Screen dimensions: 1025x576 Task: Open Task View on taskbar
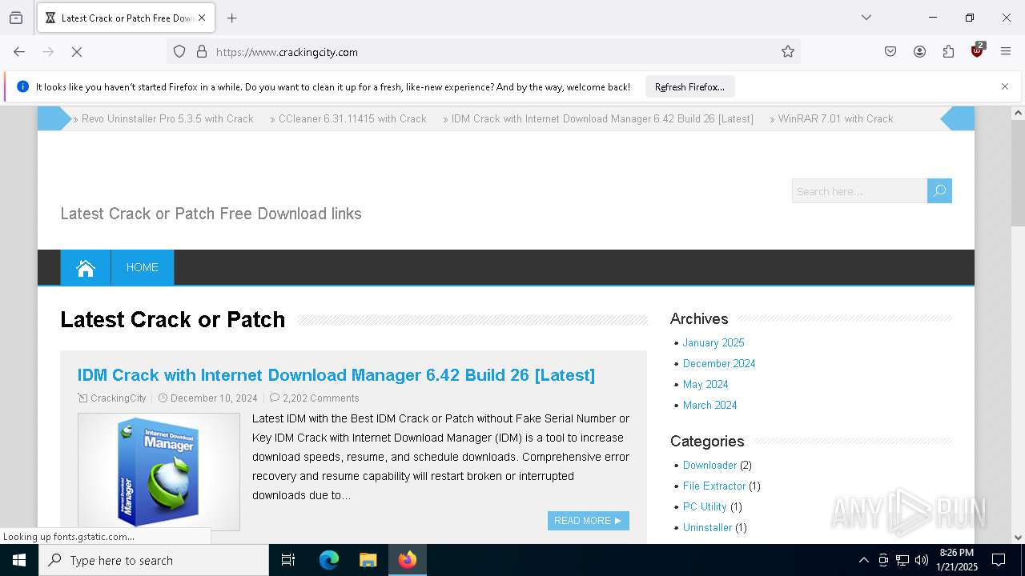(288, 560)
